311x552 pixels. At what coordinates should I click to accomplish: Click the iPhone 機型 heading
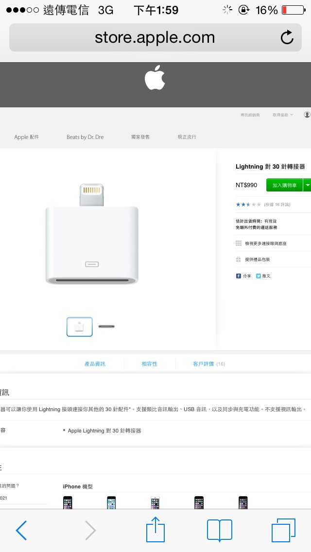pos(78,486)
